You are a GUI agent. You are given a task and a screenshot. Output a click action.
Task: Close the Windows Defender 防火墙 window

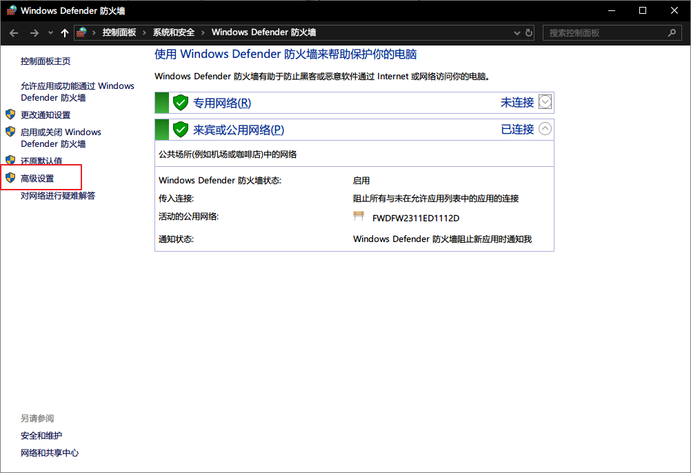[674, 10]
